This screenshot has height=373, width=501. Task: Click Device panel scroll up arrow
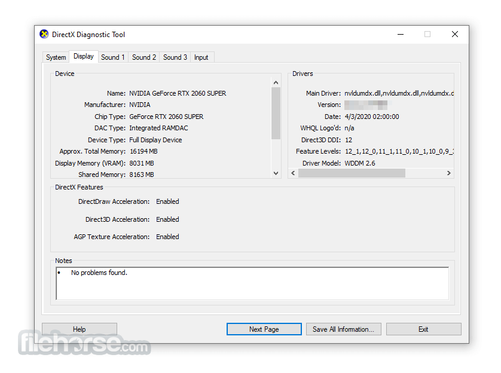[276, 82]
